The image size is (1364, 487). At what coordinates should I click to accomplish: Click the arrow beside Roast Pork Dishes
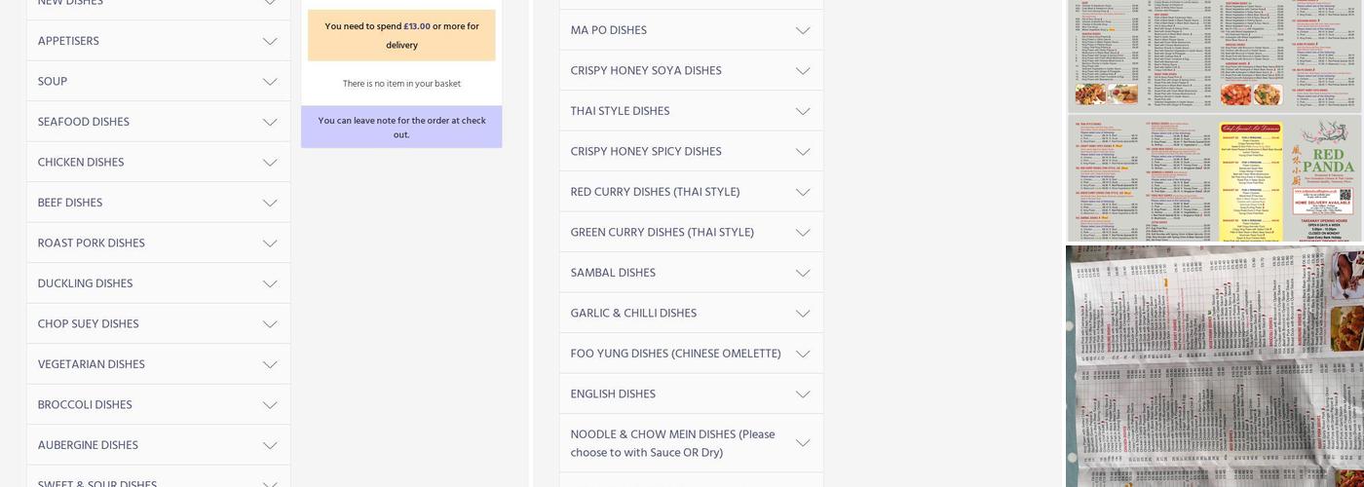tap(270, 243)
